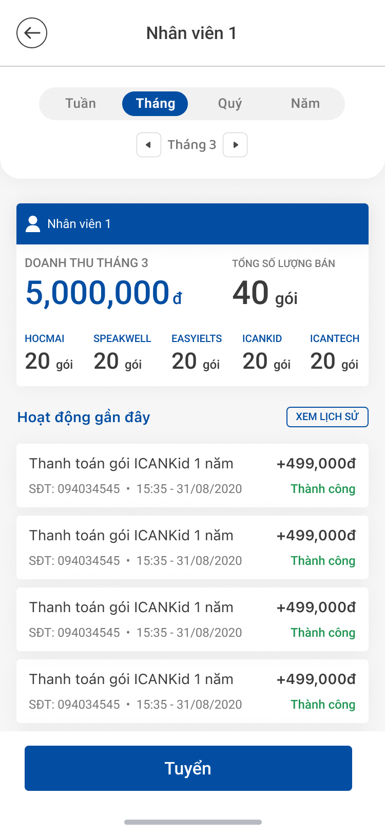Screen dimensions: 385x834
Task: Open the second ICANKid payment entry
Action: click(192, 547)
